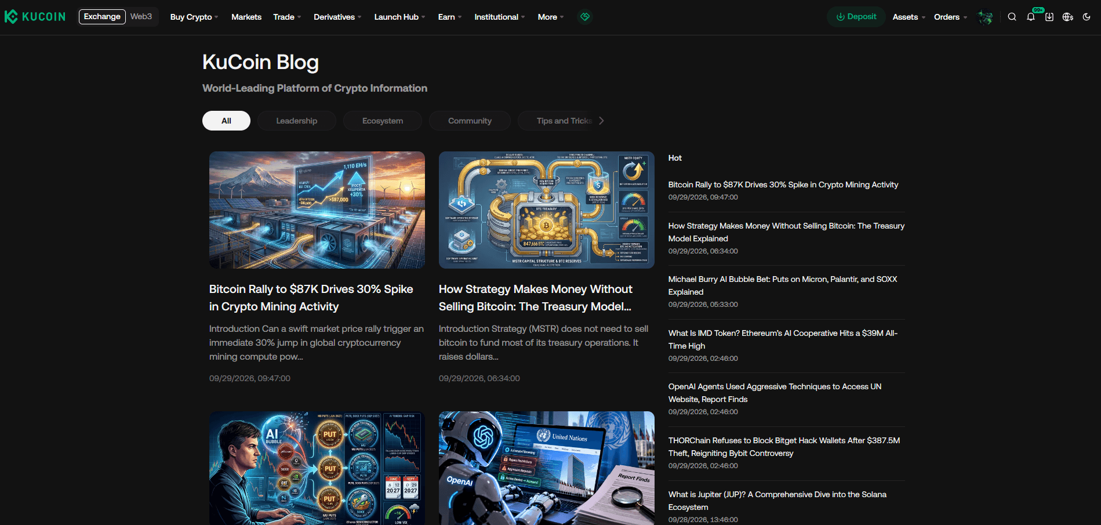Switch to Web3 mode
Screen dimensions: 1101x525
[141, 16]
